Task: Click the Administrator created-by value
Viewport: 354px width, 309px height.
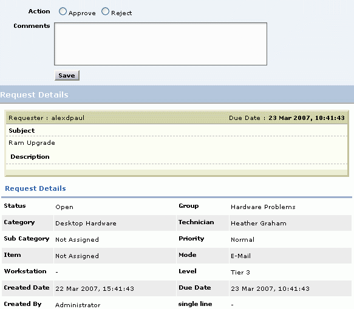Action: point(78,305)
